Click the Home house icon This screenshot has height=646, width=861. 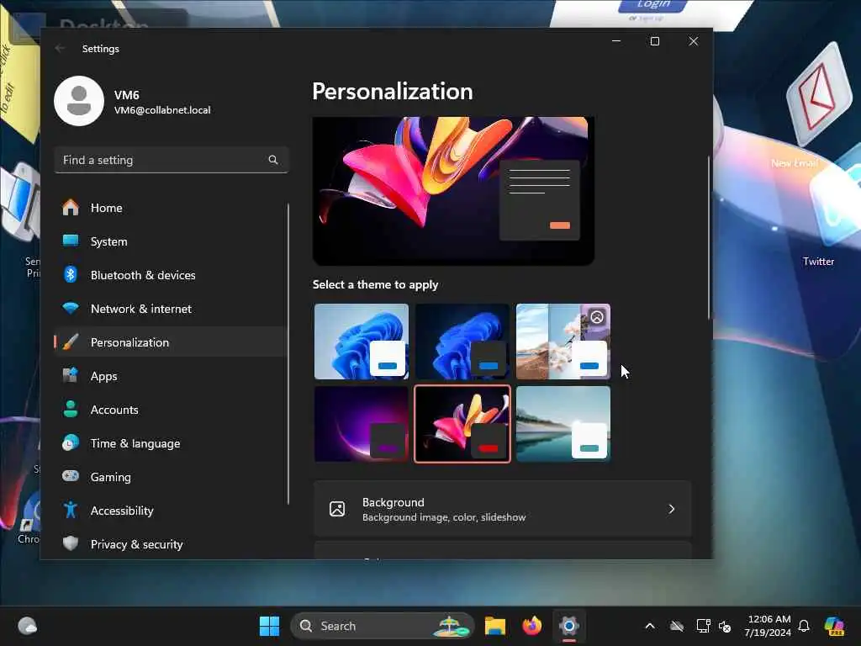[71, 207]
